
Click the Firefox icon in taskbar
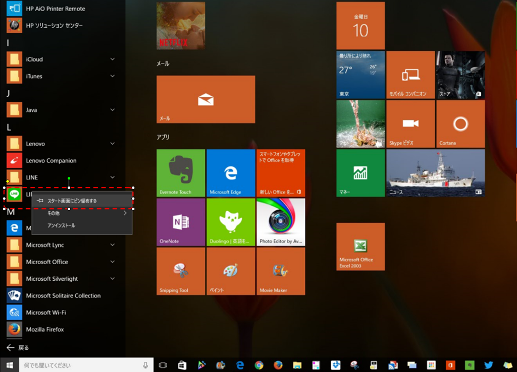tap(278, 365)
